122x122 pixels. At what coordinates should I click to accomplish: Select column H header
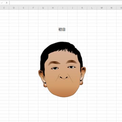(53, 8)
